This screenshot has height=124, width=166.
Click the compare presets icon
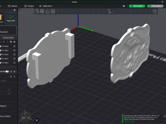(15, 71)
